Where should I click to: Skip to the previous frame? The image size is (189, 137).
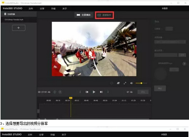(x=87, y=92)
